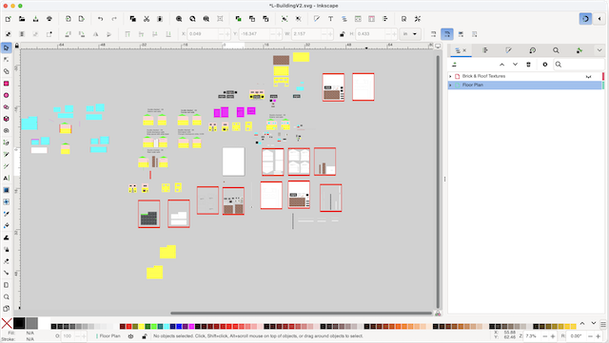Screen dimensions: 609x343
Task: Open the units dropdown showing in
Action: (x=410, y=34)
